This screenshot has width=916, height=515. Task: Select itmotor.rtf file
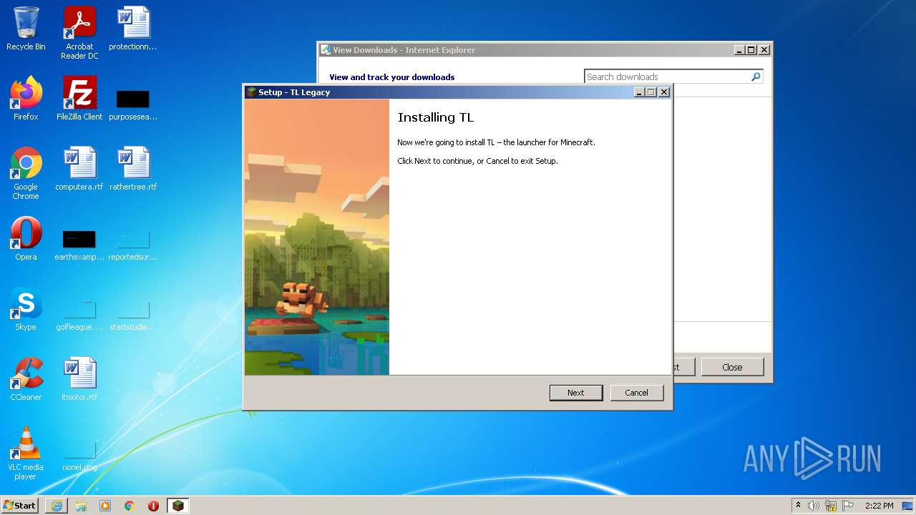tap(79, 379)
